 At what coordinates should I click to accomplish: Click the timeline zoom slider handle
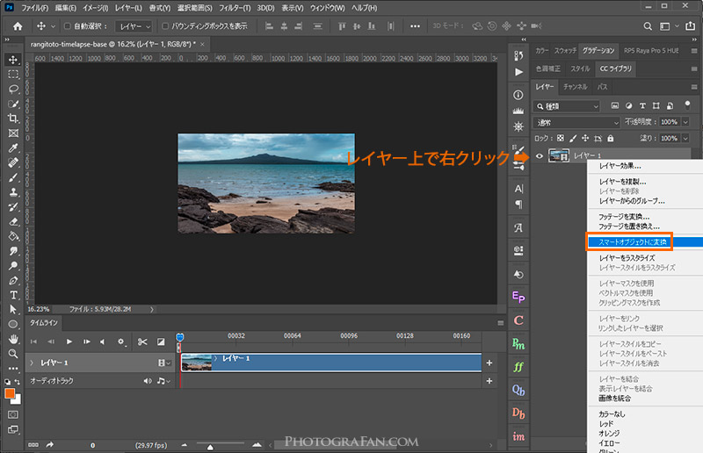click(x=210, y=447)
